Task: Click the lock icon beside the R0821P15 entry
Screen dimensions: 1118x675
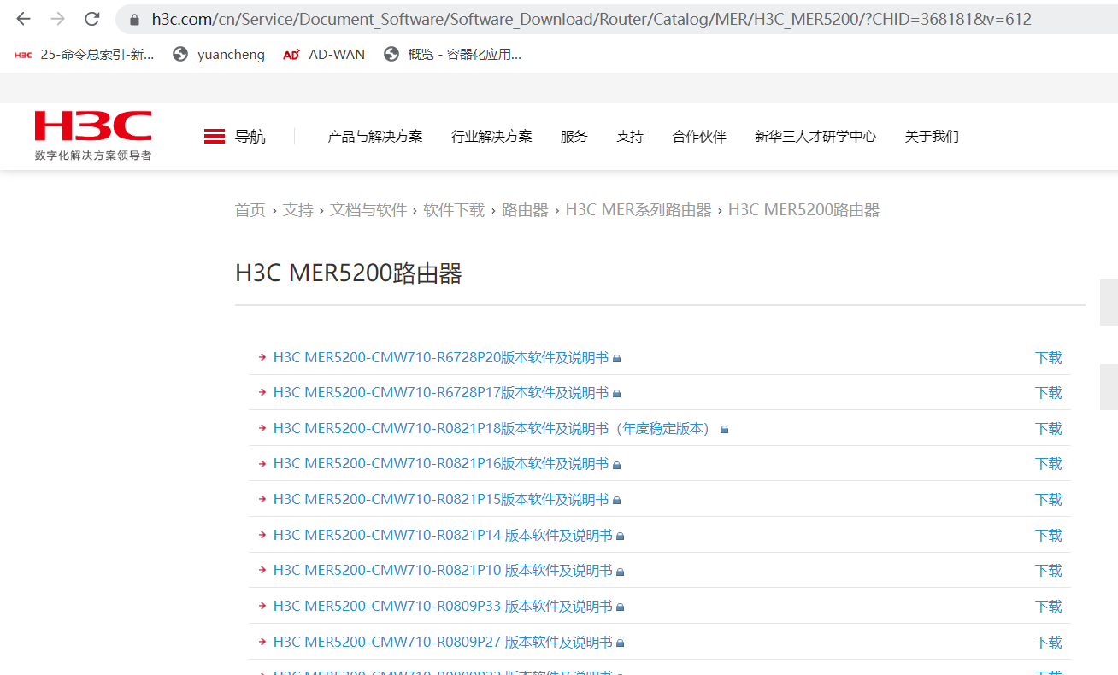Action: (x=616, y=501)
